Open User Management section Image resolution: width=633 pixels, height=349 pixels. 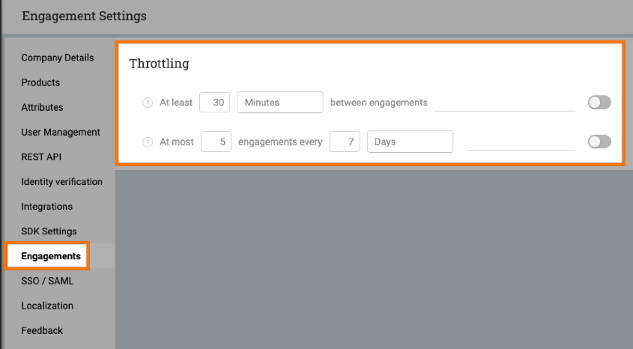61,132
